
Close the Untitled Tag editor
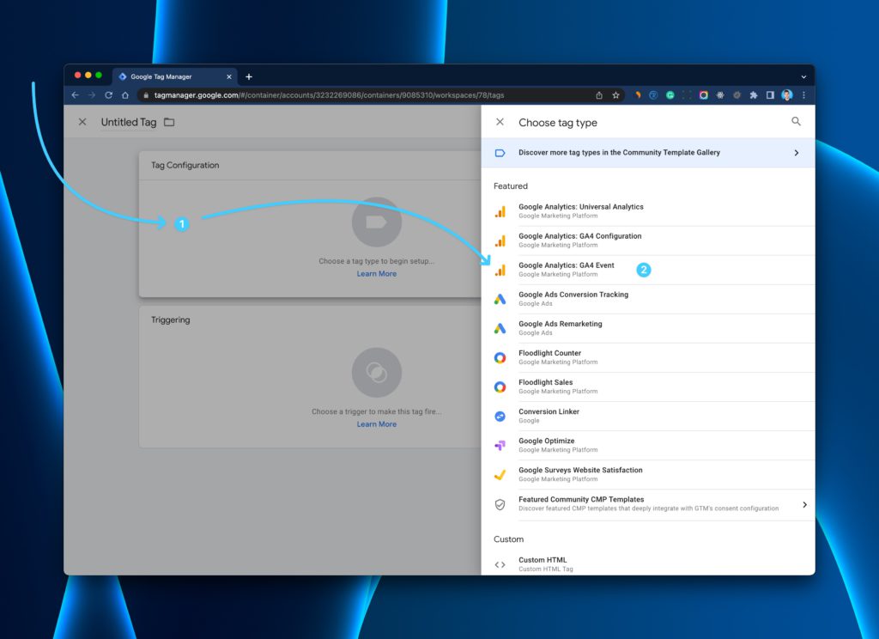coord(82,122)
